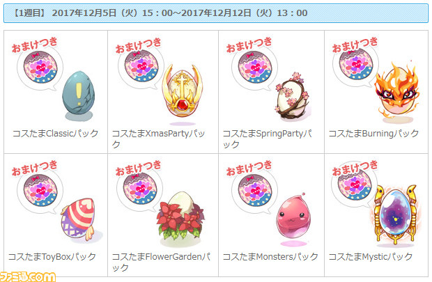Open the コスたまXmasPartyパック label

pyautogui.click(x=158, y=139)
